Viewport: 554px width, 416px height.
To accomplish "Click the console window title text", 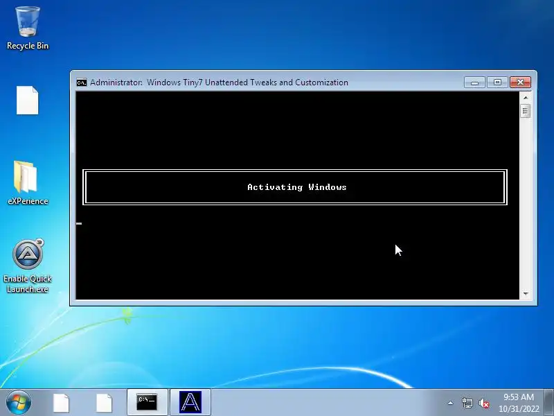I will 219,83.
